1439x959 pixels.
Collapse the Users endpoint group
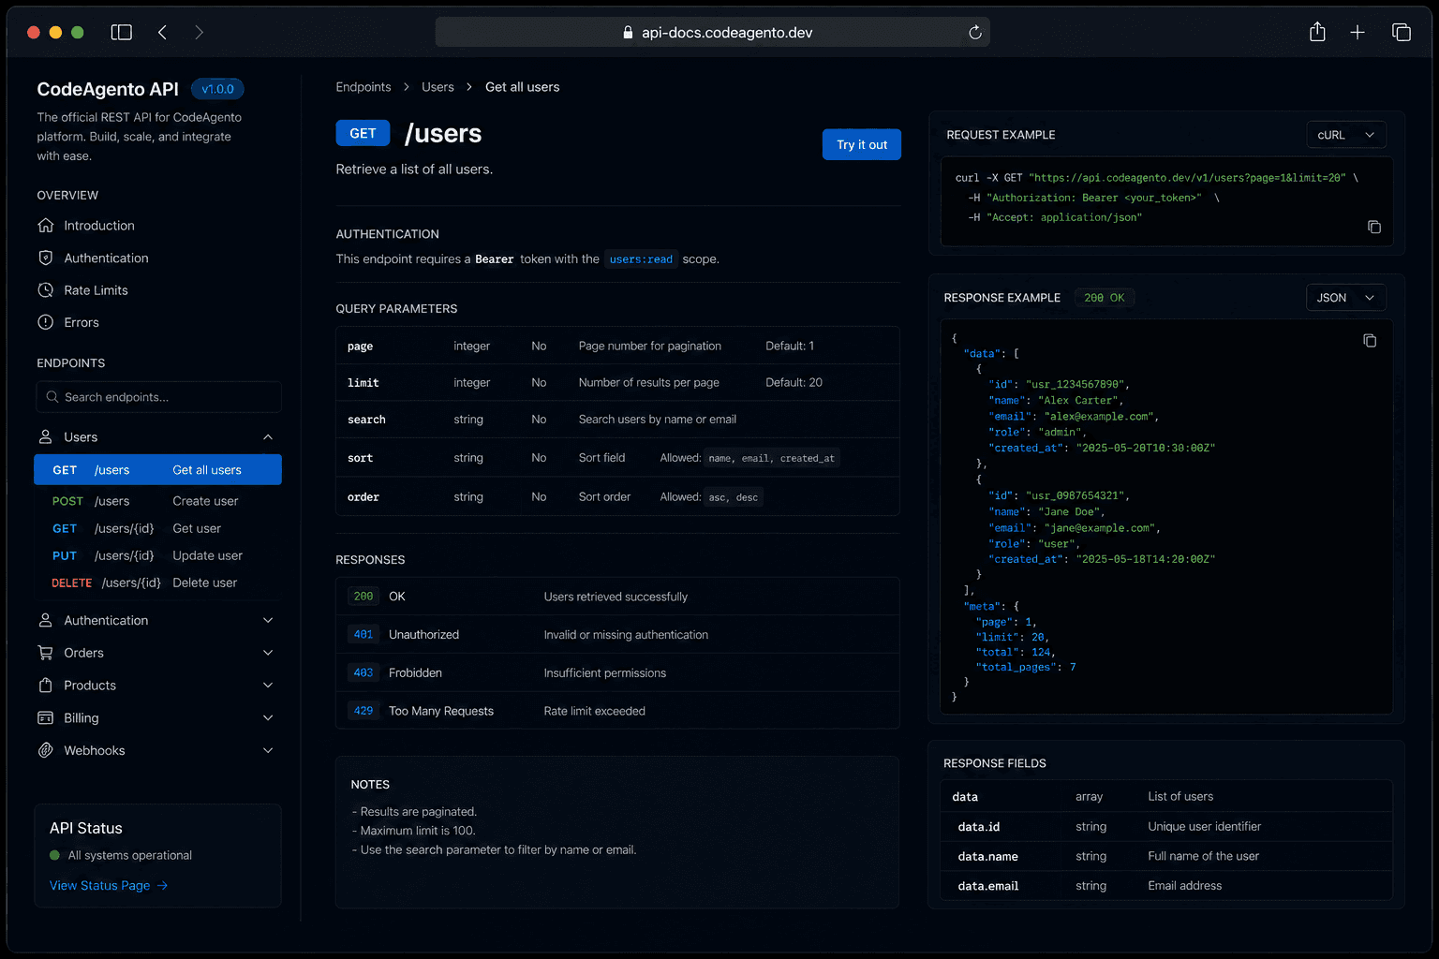268,437
